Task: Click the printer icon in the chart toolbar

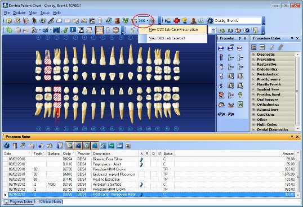Action: (18, 30)
